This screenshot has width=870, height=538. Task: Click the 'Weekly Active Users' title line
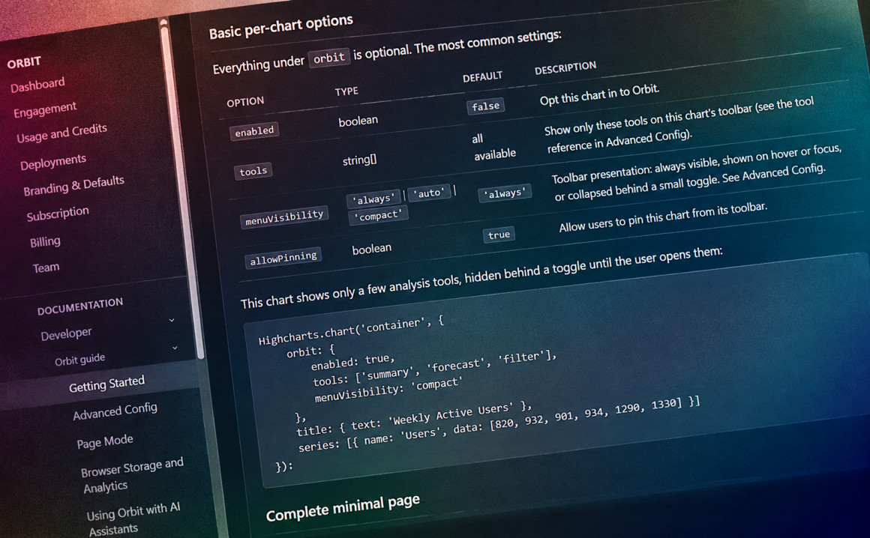point(413,419)
